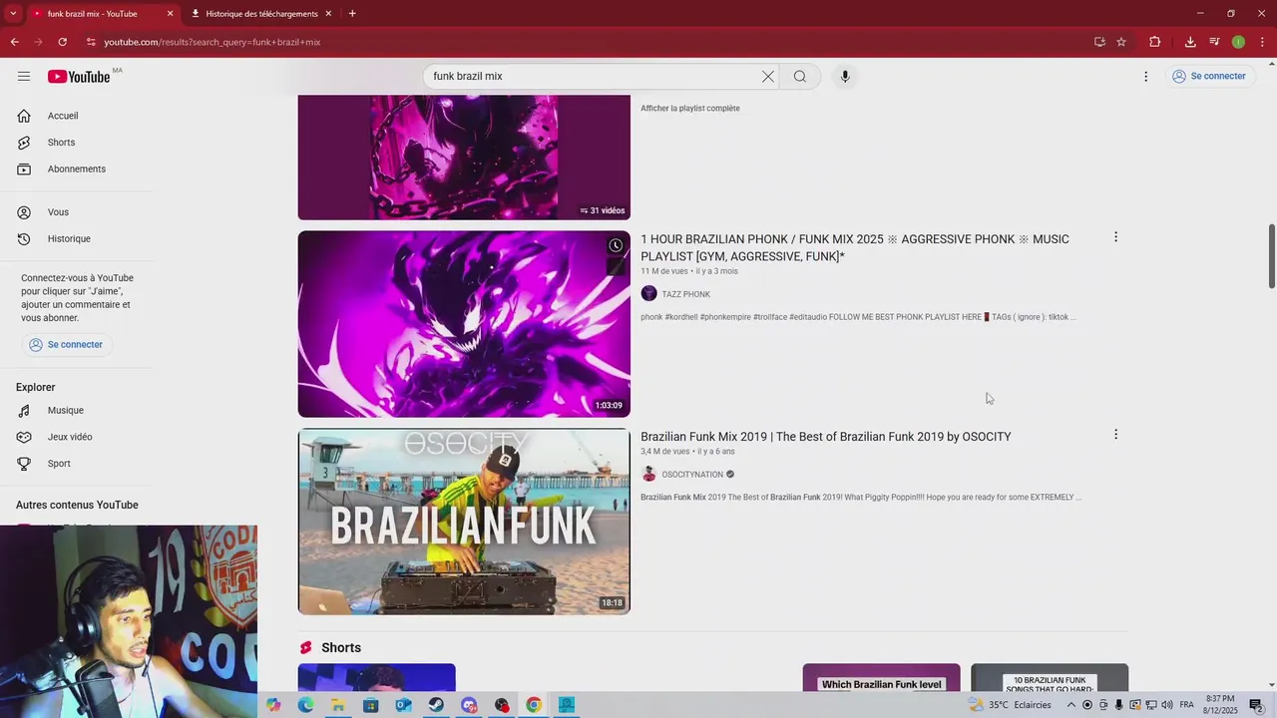Open the OSOCITY Brazilian Funk thumbnail
This screenshot has height=718, width=1277.
tap(464, 522)
